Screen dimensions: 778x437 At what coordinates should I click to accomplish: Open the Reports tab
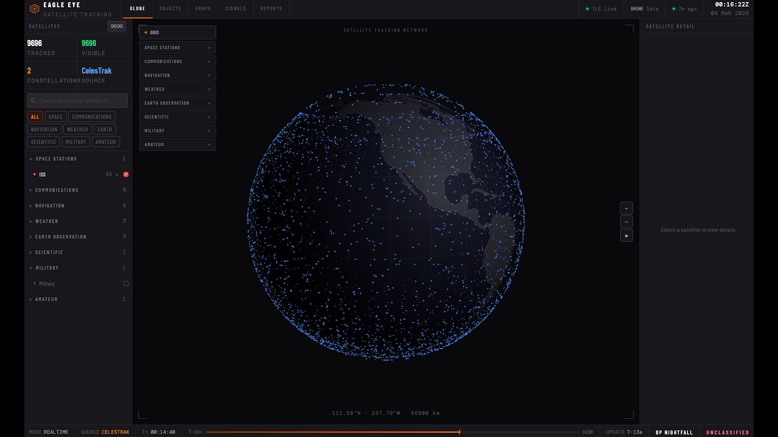click(271, 8)
